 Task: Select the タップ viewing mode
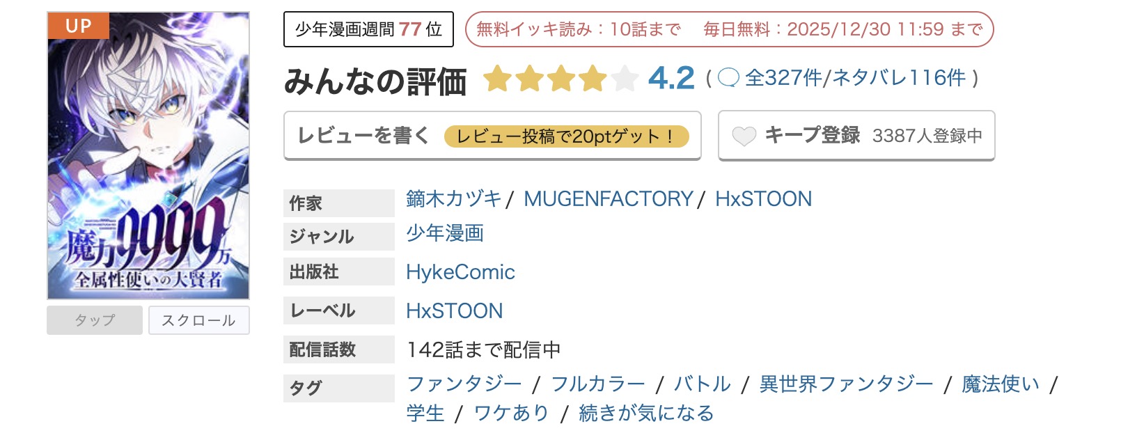[94, 320]
